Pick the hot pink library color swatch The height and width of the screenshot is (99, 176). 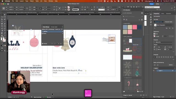[134, 27]
